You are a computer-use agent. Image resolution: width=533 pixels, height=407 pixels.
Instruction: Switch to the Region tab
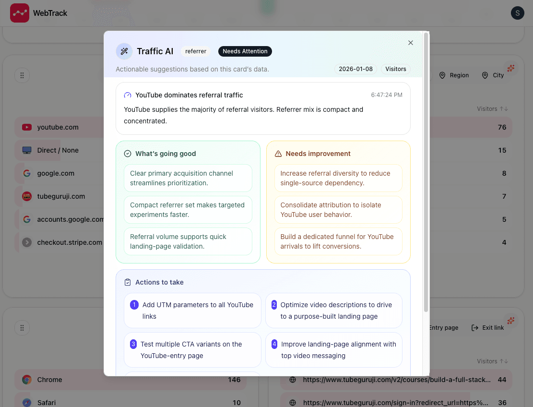(454, 75)
